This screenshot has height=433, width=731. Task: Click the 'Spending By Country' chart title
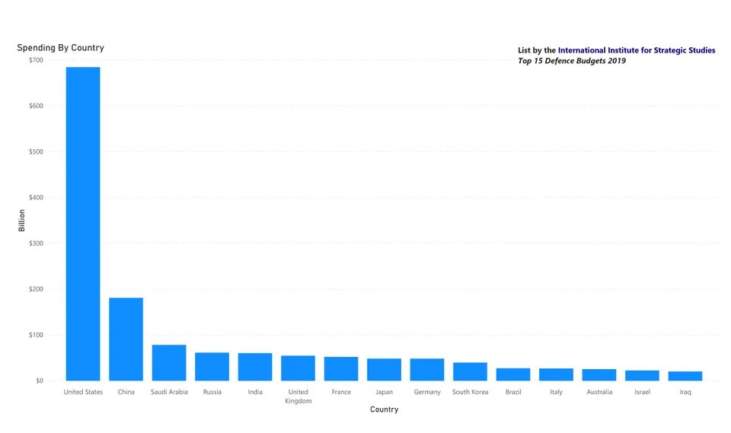click(x=61, y=47)
